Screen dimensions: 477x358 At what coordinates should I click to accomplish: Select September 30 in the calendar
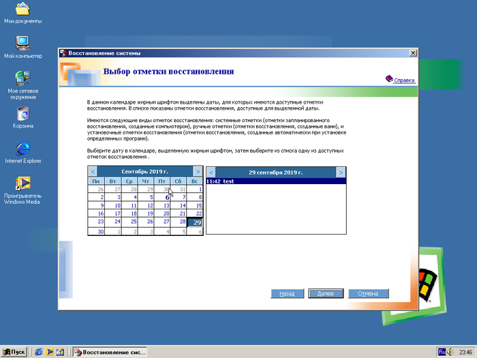click(97, 232)
